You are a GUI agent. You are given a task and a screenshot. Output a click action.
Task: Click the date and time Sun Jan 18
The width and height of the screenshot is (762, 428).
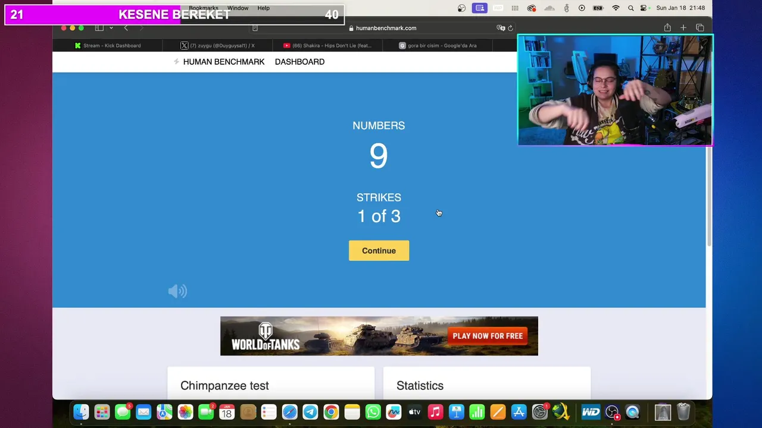[x=680, y=8]
